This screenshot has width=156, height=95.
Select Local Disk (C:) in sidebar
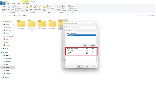(x=8, y=73)
